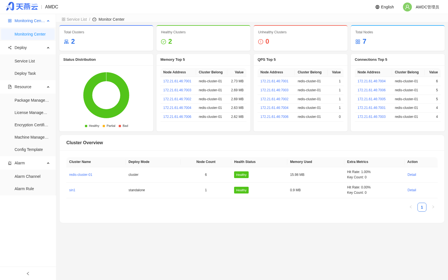Click Service List breadcrumb link
Image resolution: width=448 pixels, height=280 pixels.
(x=77, y=19)
